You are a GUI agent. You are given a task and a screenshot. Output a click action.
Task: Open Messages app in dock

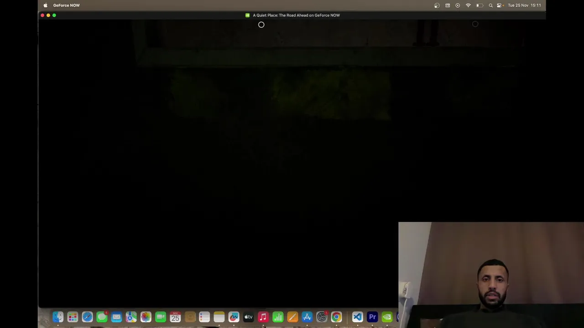tap(102, 317)
